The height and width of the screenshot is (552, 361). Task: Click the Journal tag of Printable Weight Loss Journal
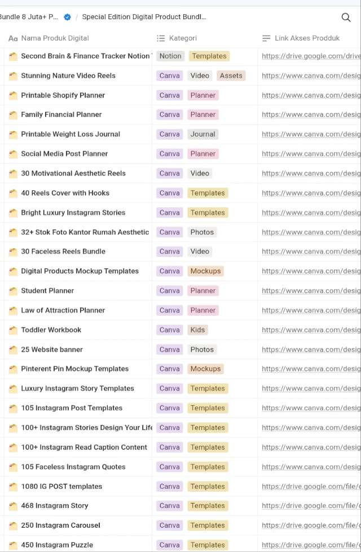[202, 134]
